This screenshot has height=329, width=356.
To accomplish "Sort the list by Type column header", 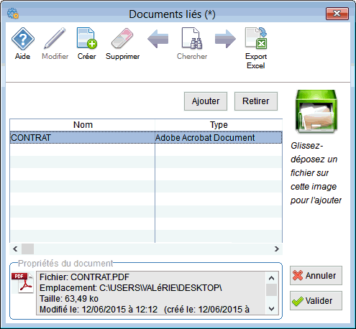I will click(219, 125).
